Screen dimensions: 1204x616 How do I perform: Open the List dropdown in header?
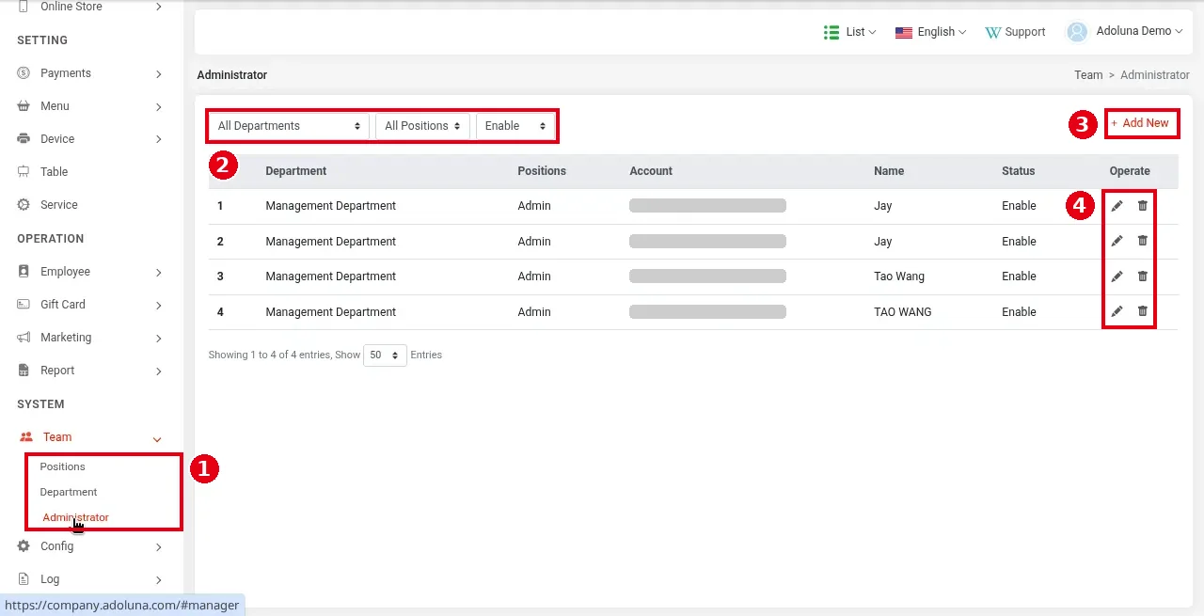click(850, 32)
